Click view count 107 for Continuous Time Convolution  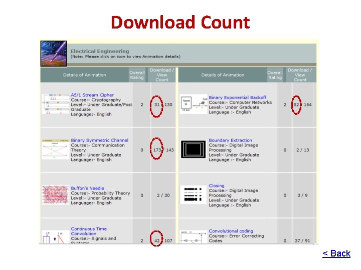(168, 241)
